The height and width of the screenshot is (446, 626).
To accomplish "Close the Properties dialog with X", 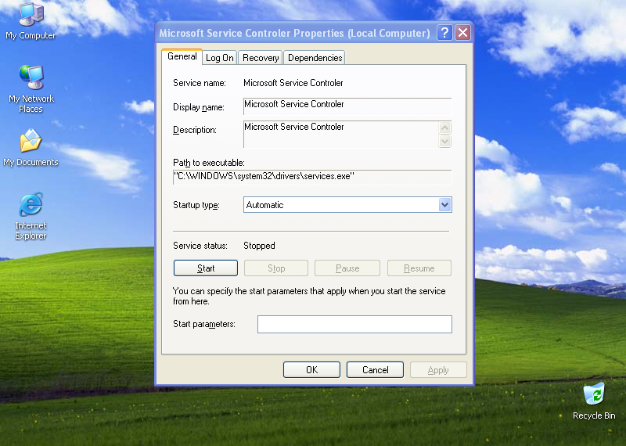I will [x=462, y=33].
